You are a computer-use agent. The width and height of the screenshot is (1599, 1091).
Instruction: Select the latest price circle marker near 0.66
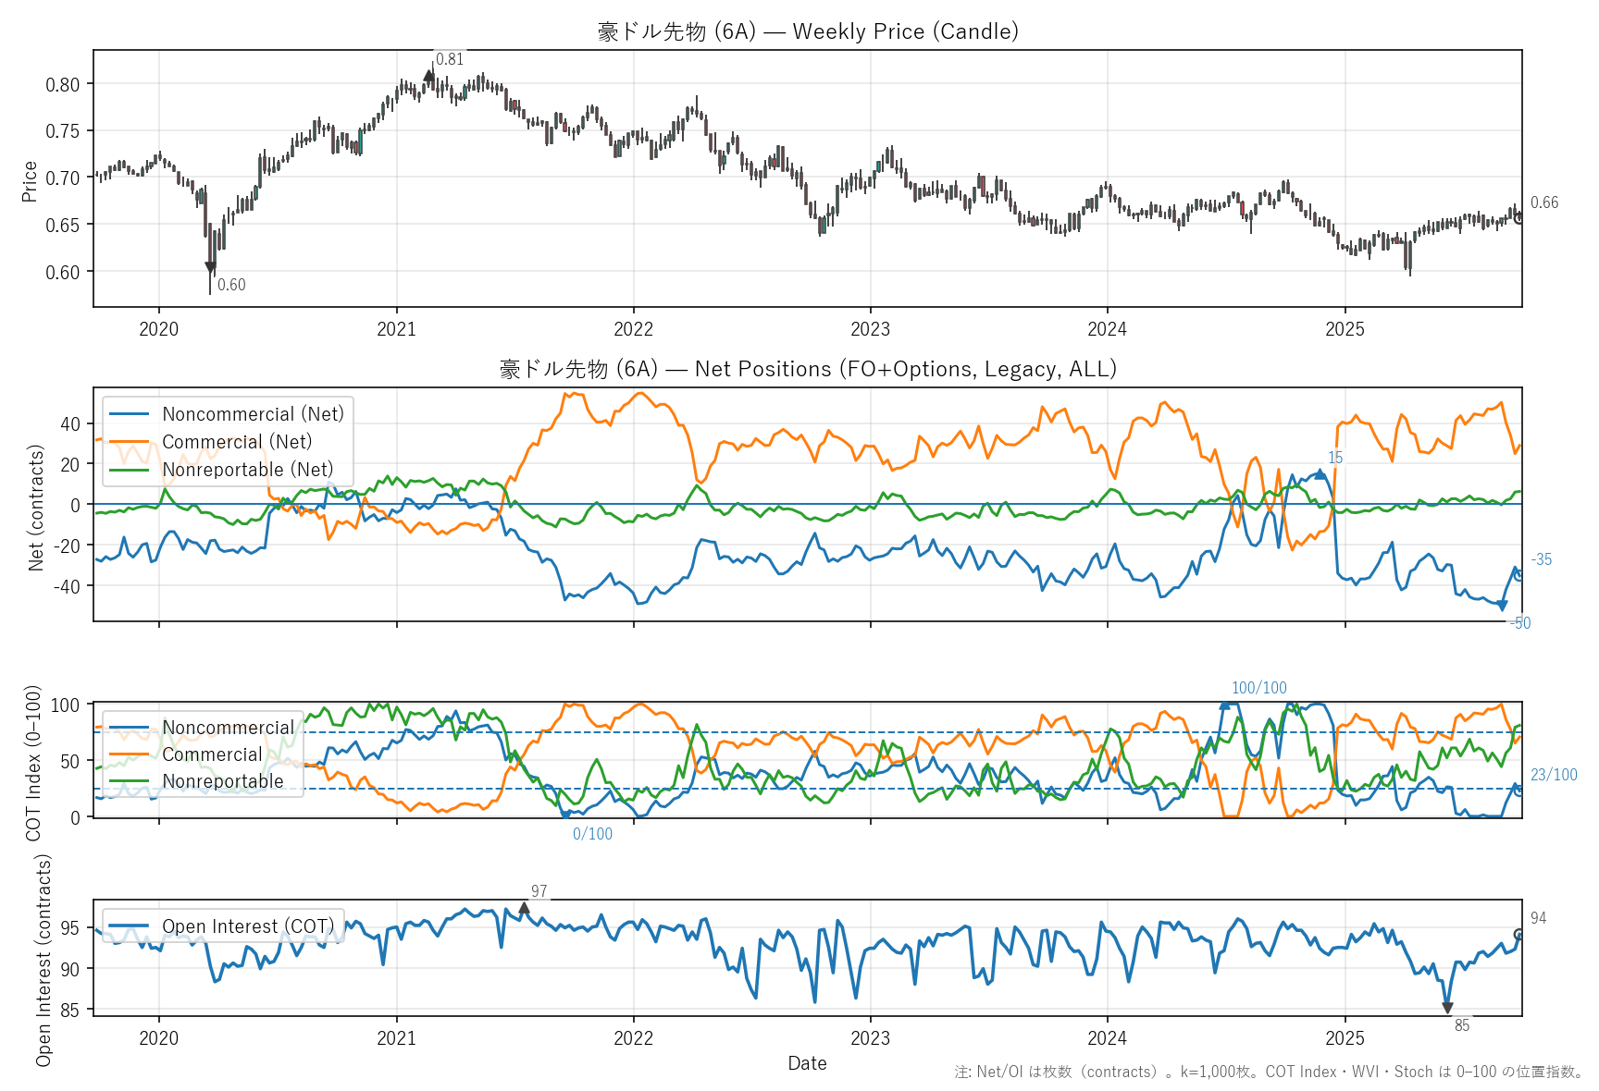tap(1518, 218)
